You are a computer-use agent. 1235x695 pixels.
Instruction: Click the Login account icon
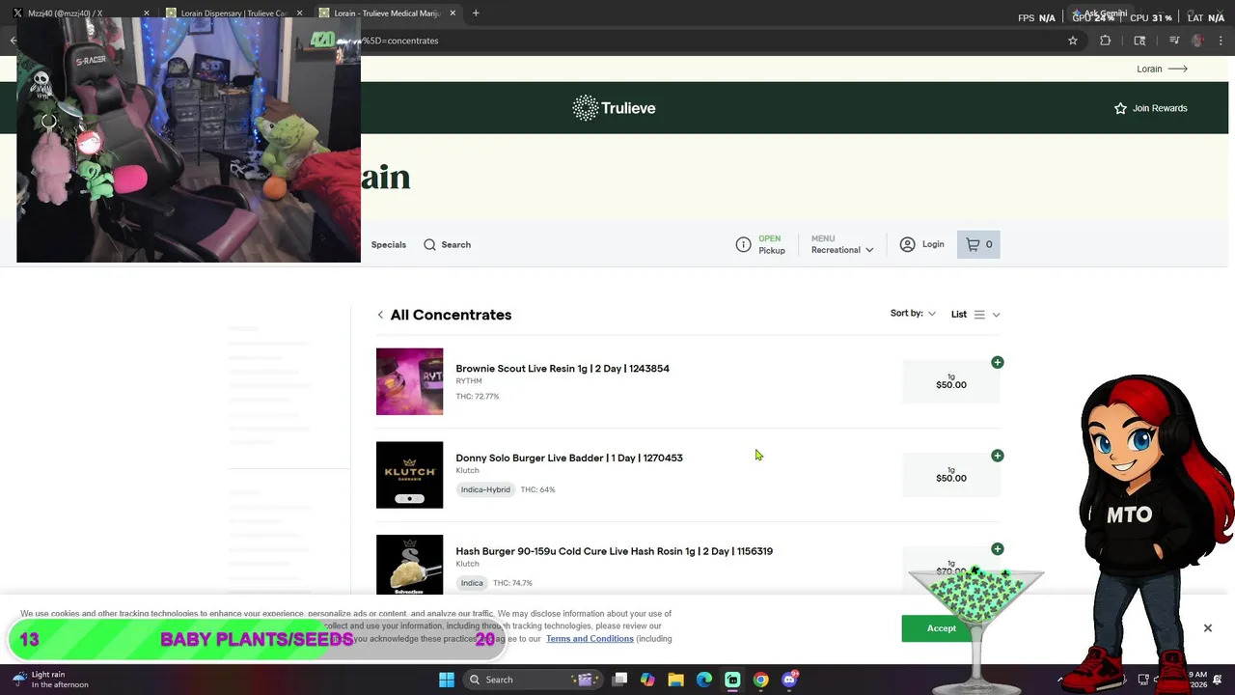[907, 244]
